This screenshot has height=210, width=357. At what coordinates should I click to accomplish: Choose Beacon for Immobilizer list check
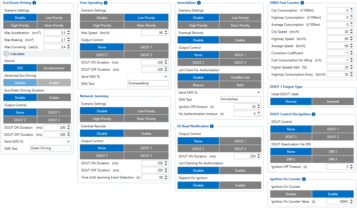tap(198, 85)
